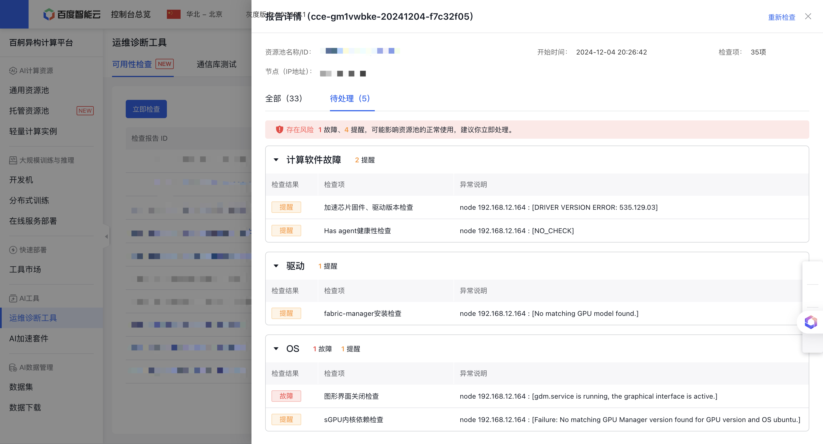Viewport: 823px width, 444px height.
Task: Click the China flag region icon
Action: click(174, 14)
